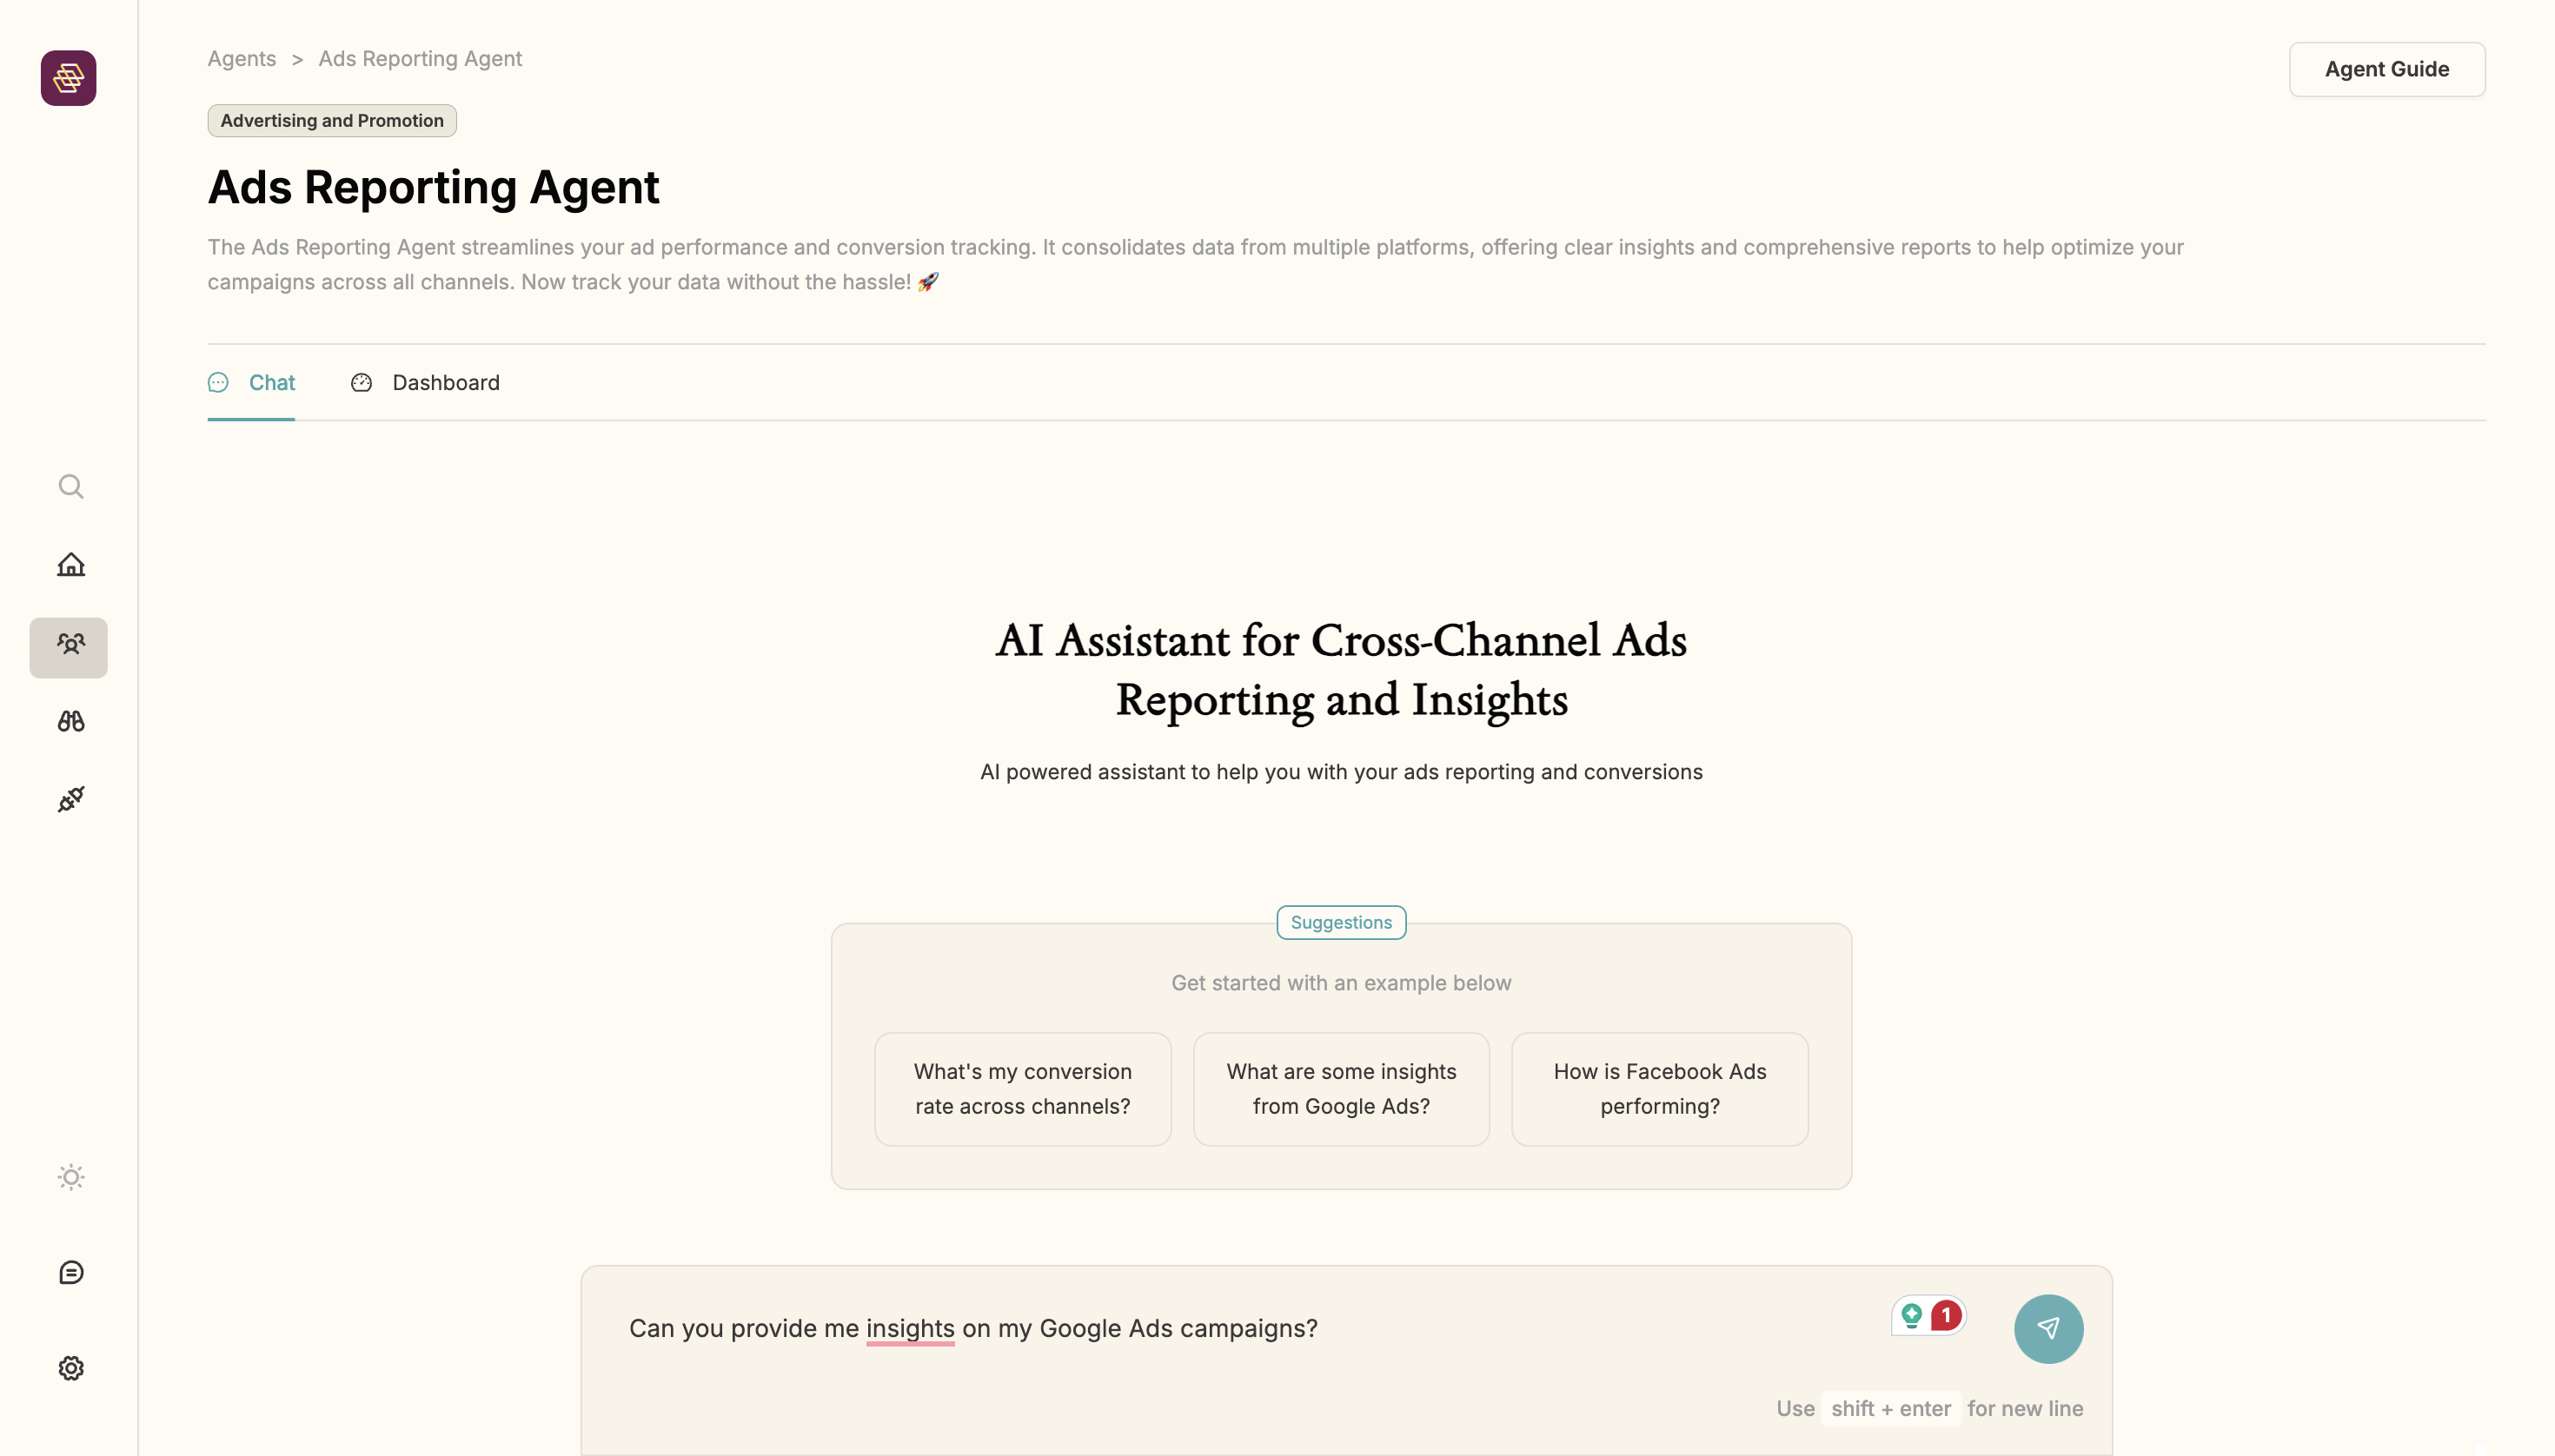Select "How is Facebook Ads performing?" suggestion

[1659, 1089]
